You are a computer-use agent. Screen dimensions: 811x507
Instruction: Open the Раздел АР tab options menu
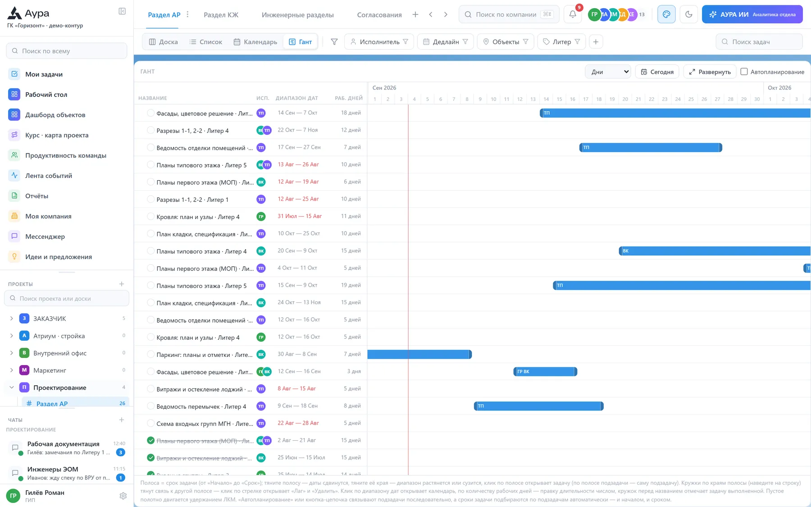pyautogui.click(x=188, y=14)
